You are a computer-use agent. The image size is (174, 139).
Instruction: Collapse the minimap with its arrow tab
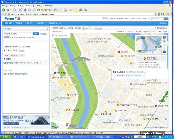[x=134, y=37]
